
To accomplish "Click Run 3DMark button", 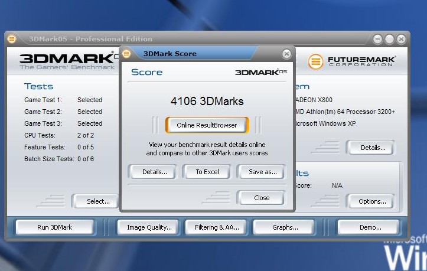I will [x=55, y=227].
